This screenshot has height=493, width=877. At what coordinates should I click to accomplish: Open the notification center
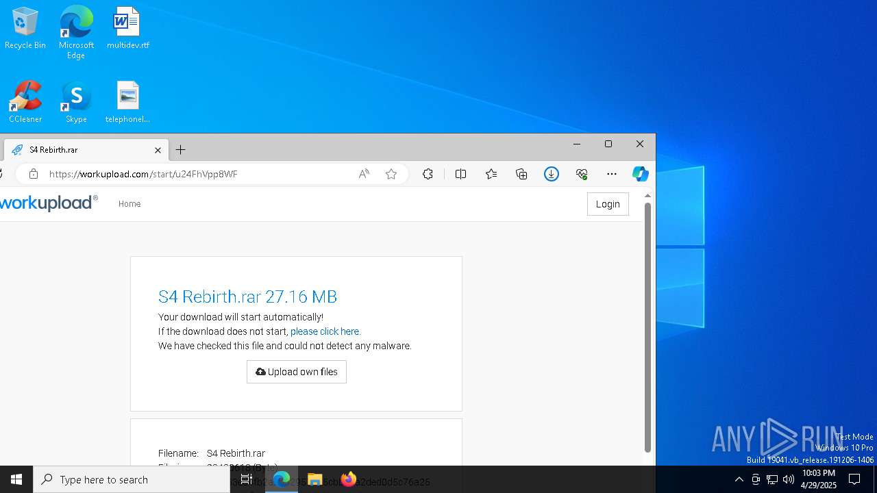click(x=854, y=479)
